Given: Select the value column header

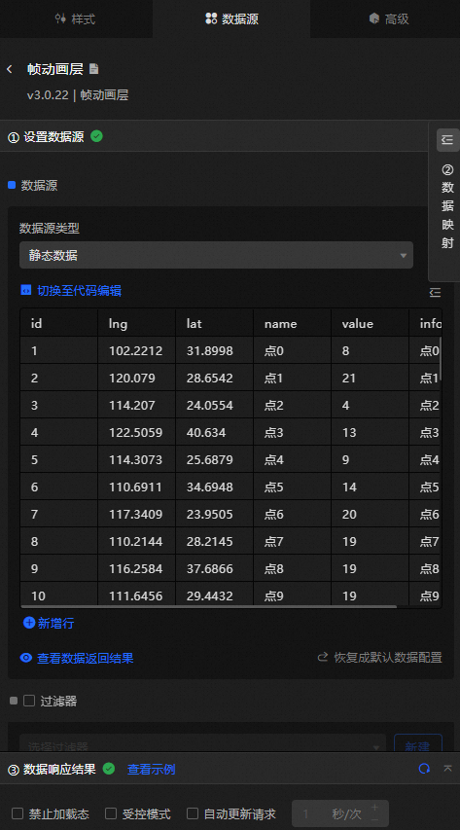Looking at the screenshot, I should (370, 323).
